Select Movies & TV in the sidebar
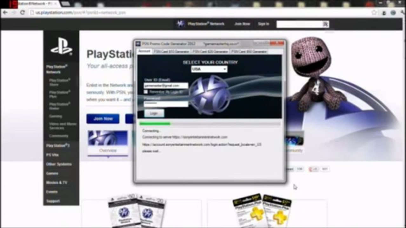This screenshot has height=228, width=406. [57, 182]
